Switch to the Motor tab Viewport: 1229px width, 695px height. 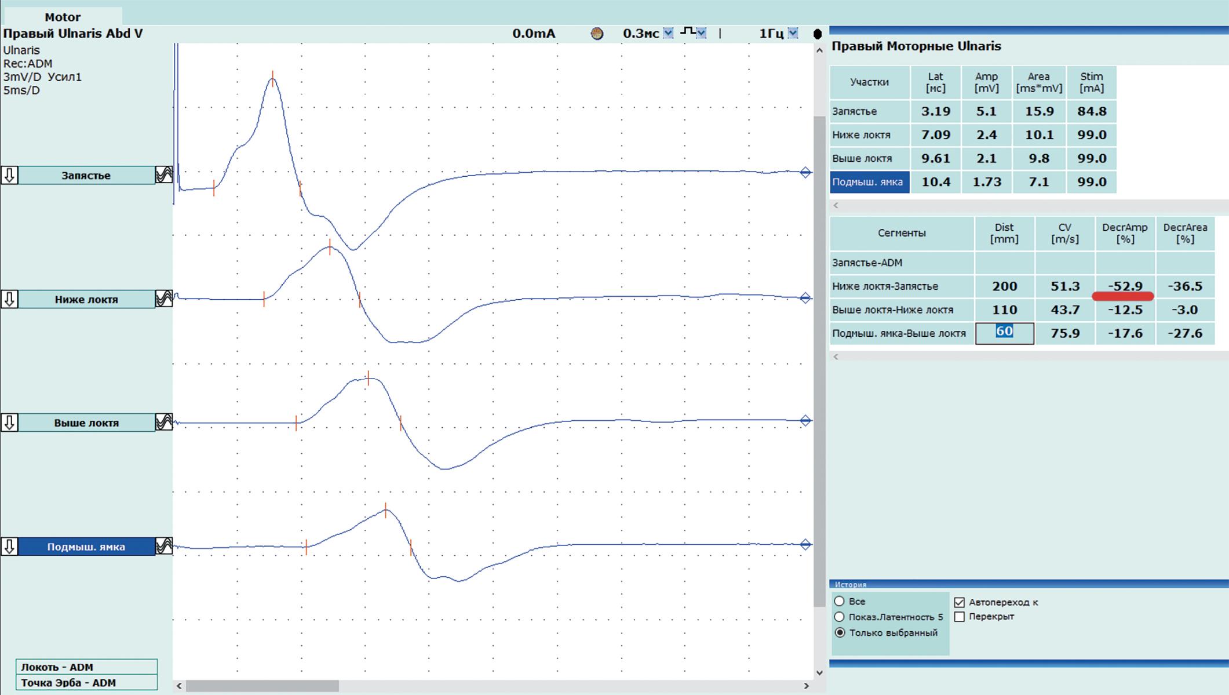pos(63,17)
